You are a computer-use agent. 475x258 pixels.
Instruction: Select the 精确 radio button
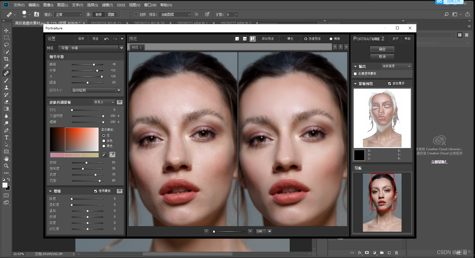[331, 39]
